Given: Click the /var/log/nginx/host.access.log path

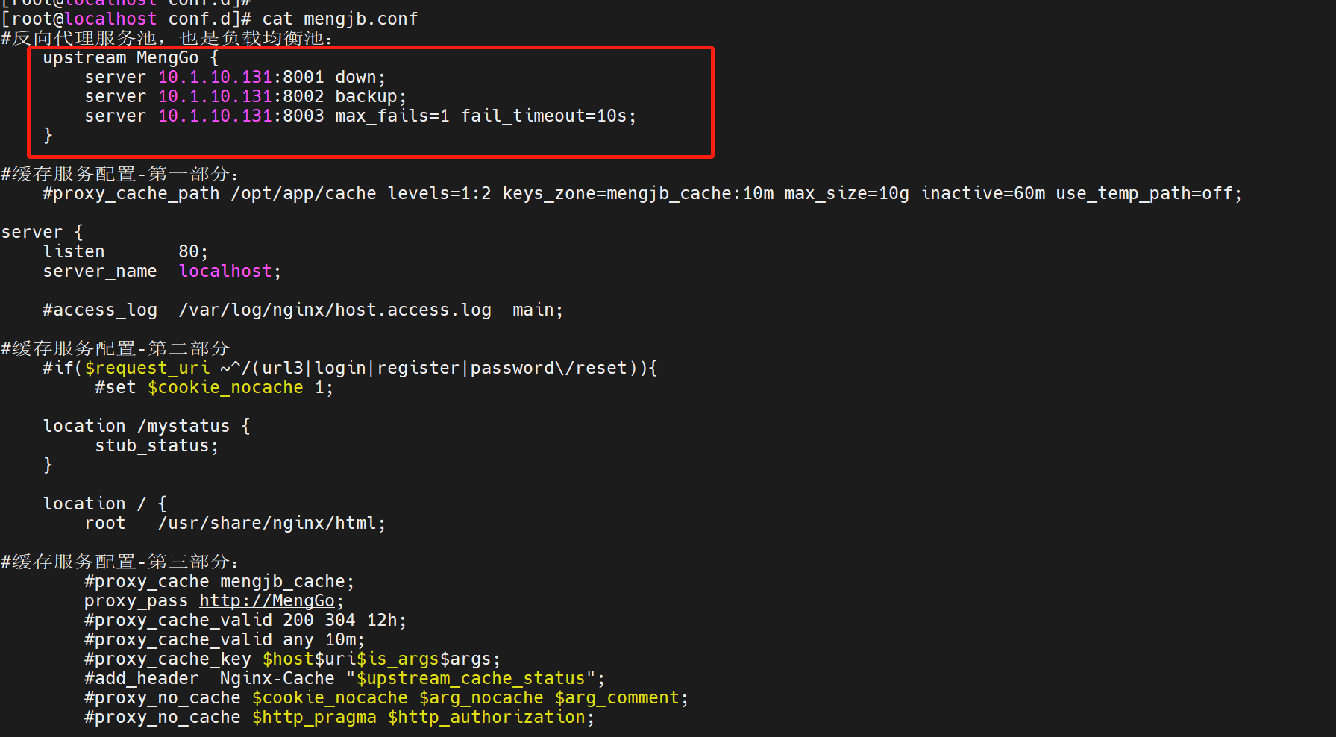Looking at the screenshot, I should pyautogui.click(x=335, y=310).
